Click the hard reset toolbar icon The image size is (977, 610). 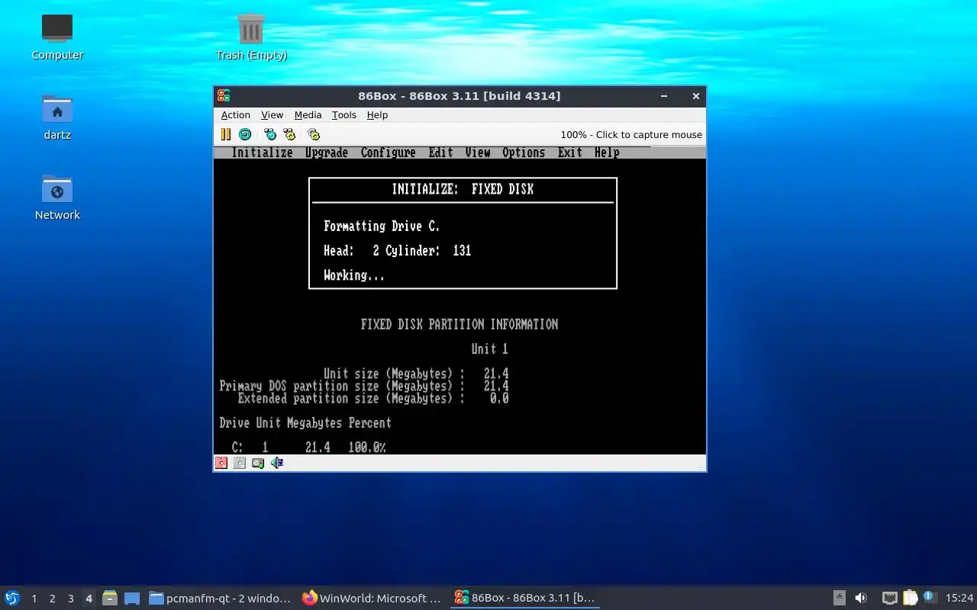click(x=245, y=134)
